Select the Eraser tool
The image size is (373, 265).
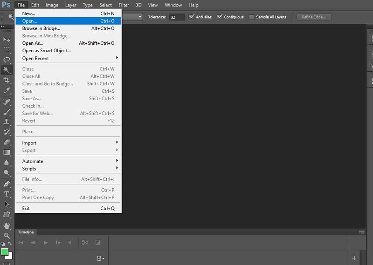[7, 142]
